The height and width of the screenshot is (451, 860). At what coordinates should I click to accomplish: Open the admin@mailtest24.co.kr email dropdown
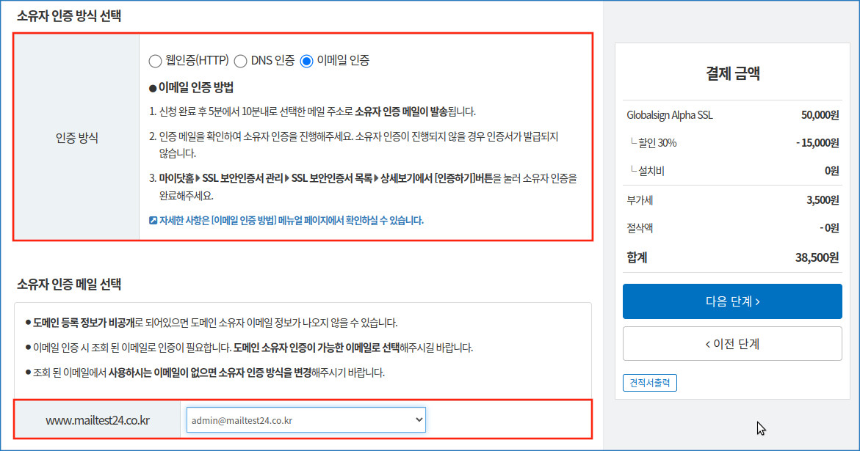(306, 420)
